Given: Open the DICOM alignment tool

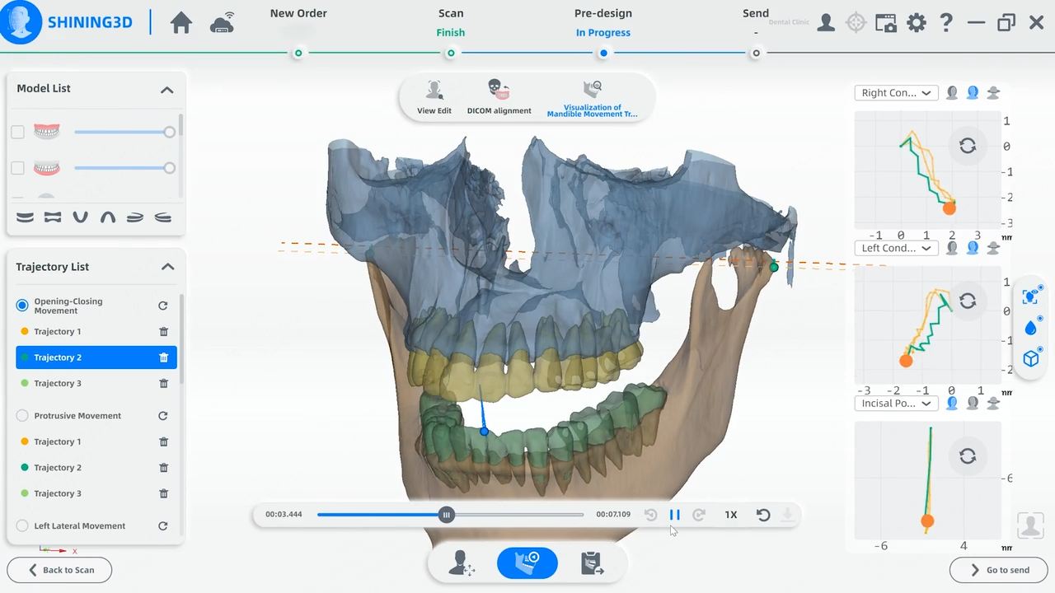Looking at the screenshot, I should [x=499, y=96].
